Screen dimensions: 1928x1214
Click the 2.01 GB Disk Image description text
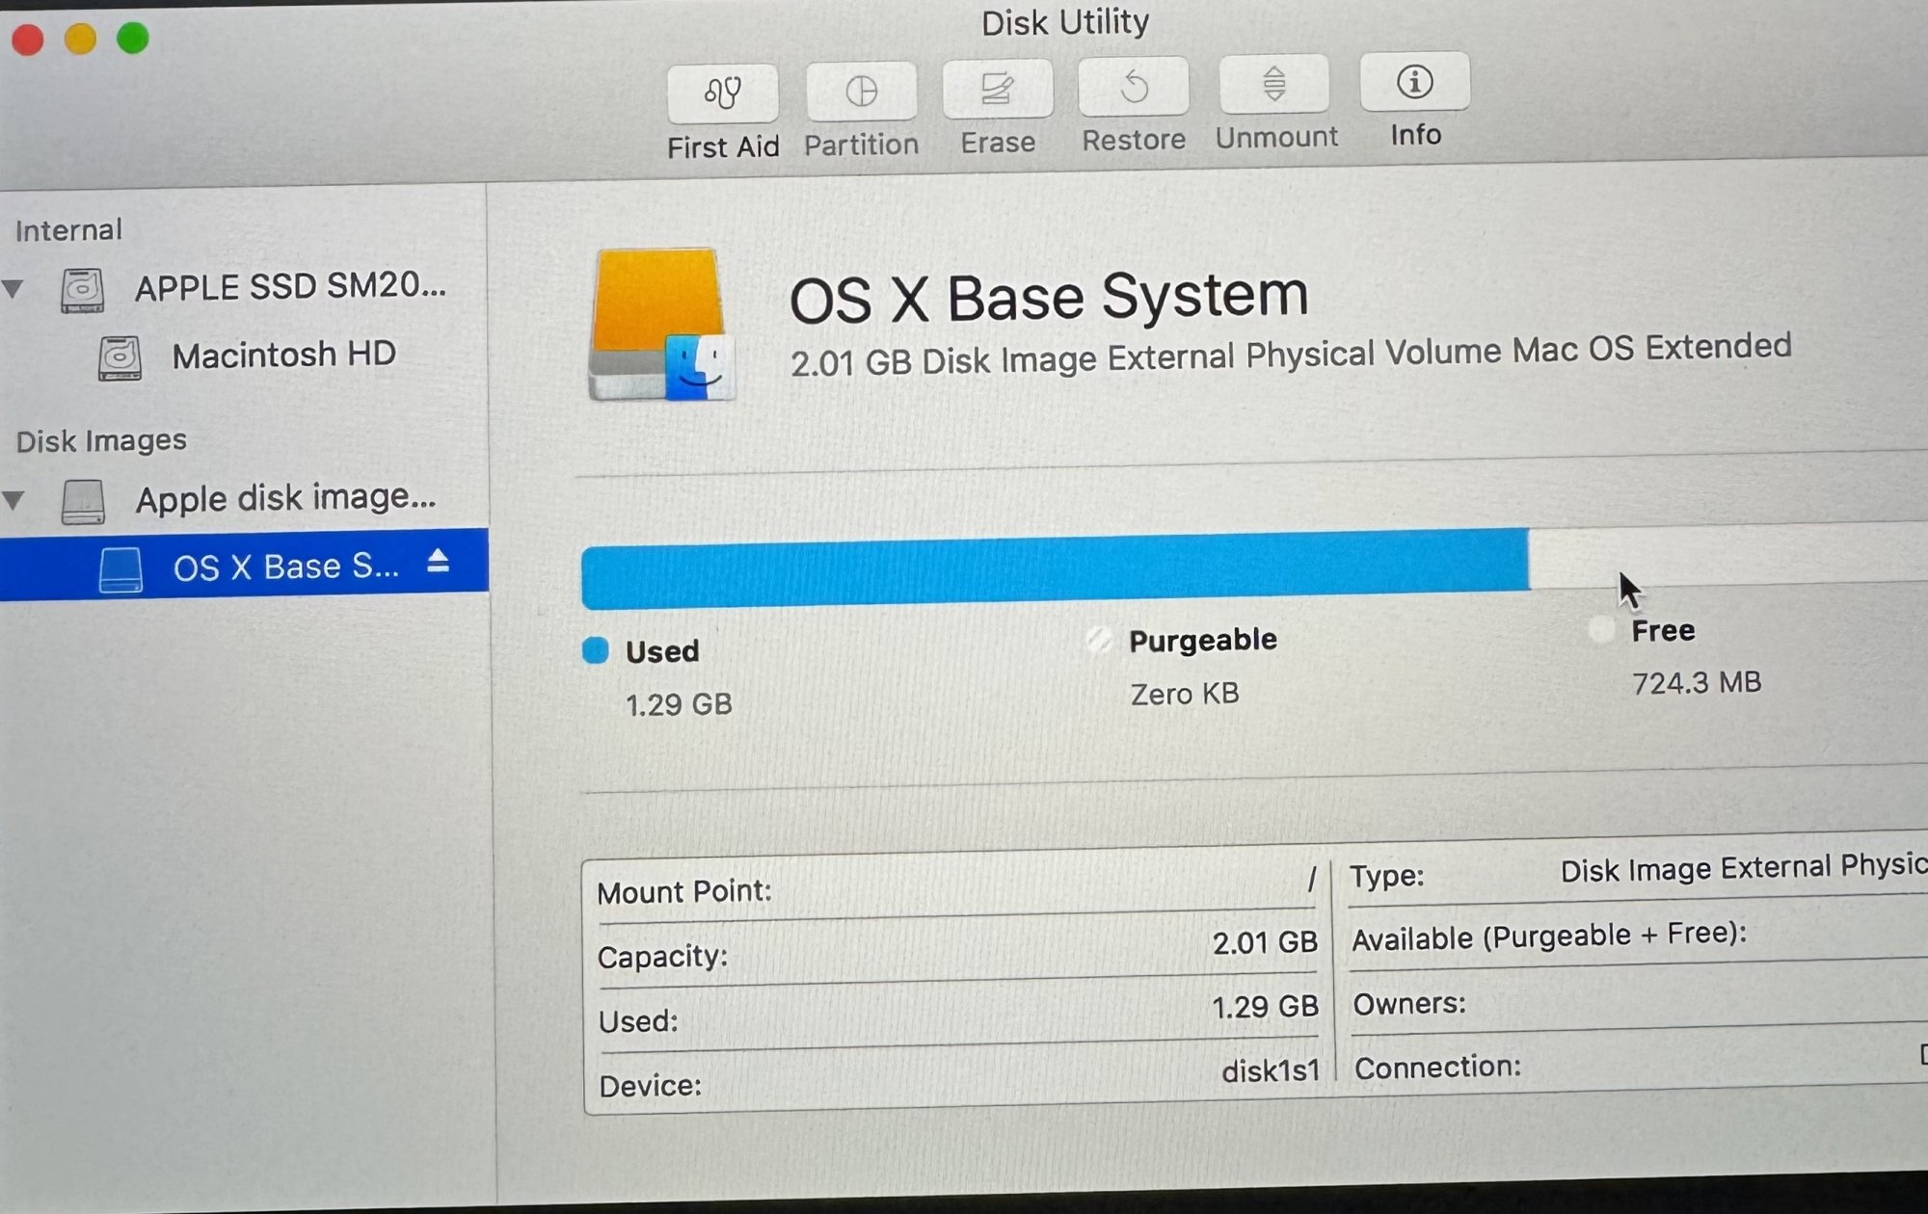1291,355
